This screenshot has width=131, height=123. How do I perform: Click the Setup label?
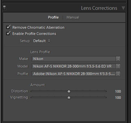pyautogui.click(x=25, y=41)
